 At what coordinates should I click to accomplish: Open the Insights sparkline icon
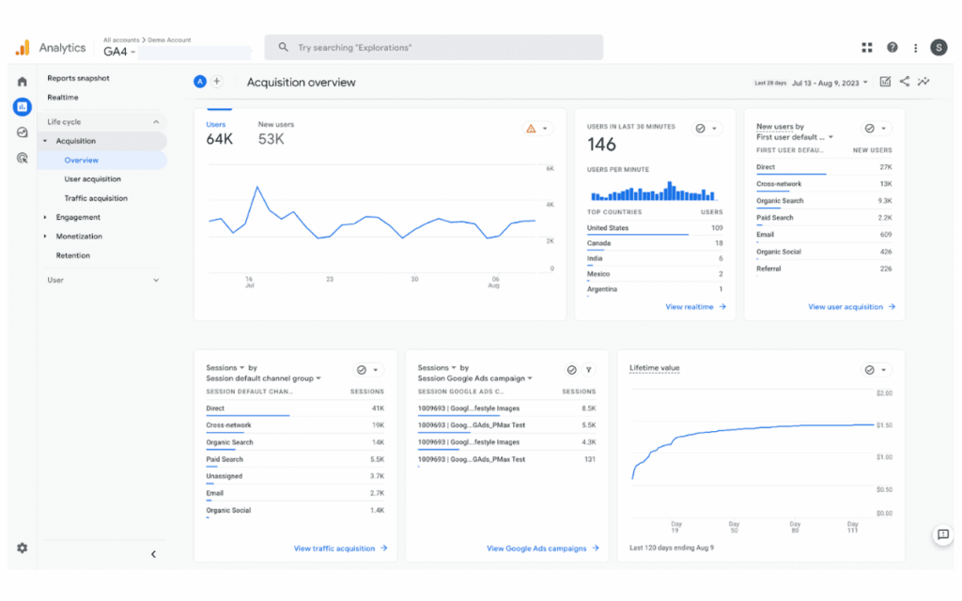tap(924, 82)
